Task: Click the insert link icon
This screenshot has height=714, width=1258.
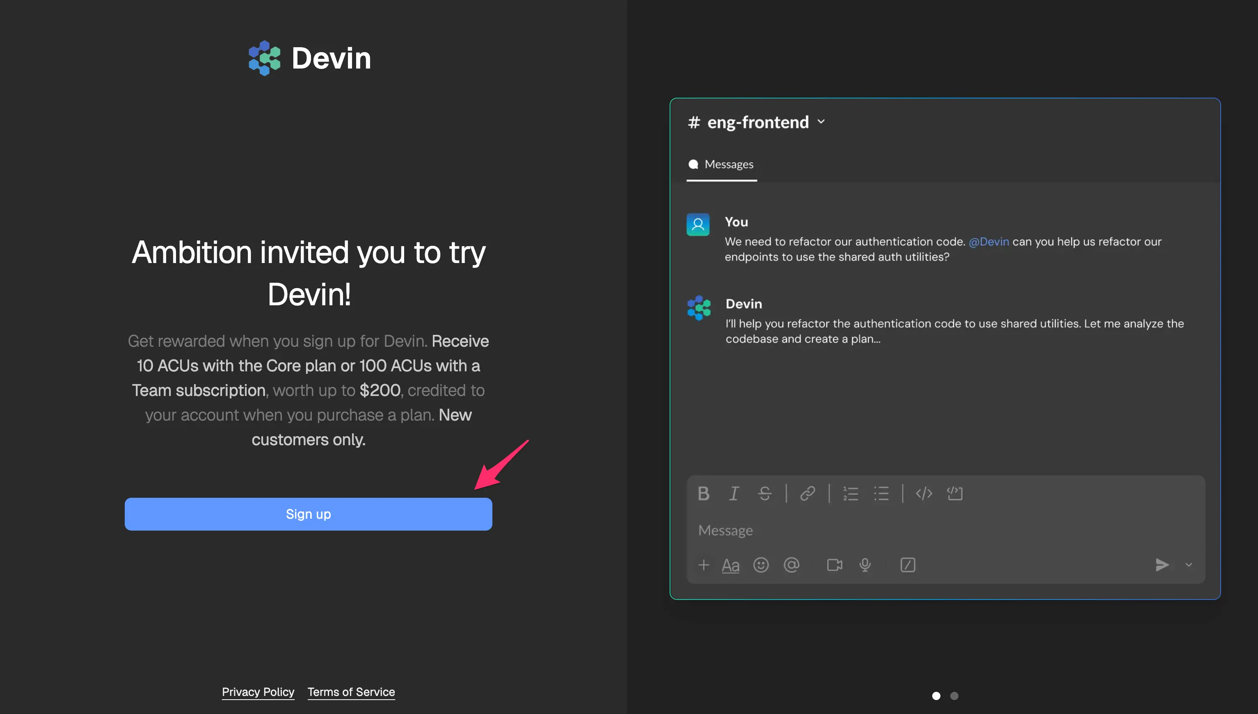Action: (x=807, y=493)
